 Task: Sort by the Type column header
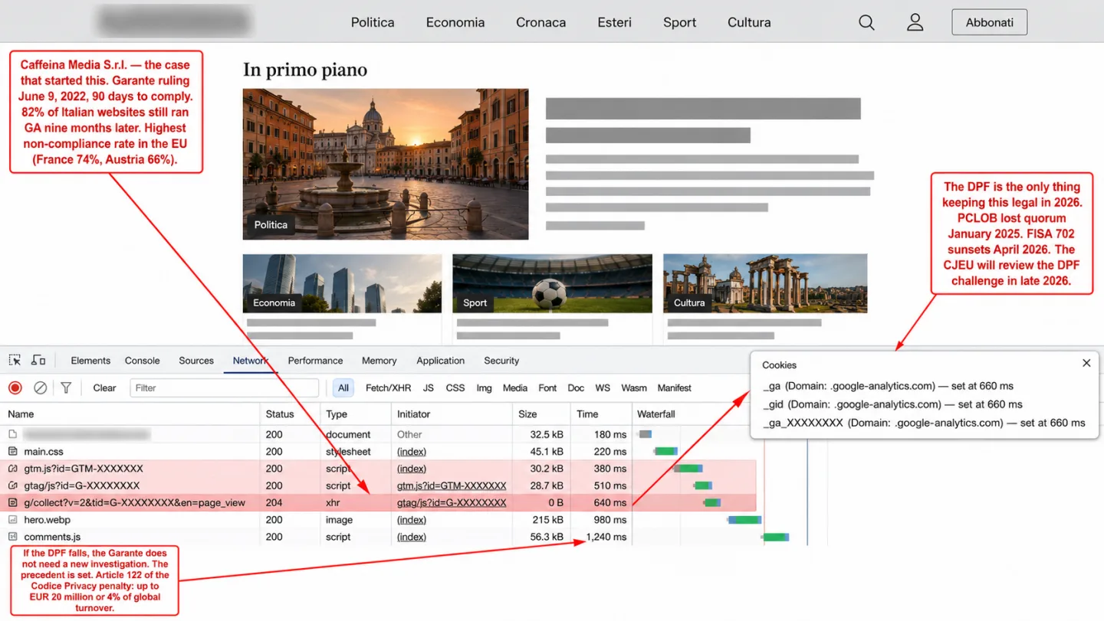pyautogui.click(x=337, y=414)
